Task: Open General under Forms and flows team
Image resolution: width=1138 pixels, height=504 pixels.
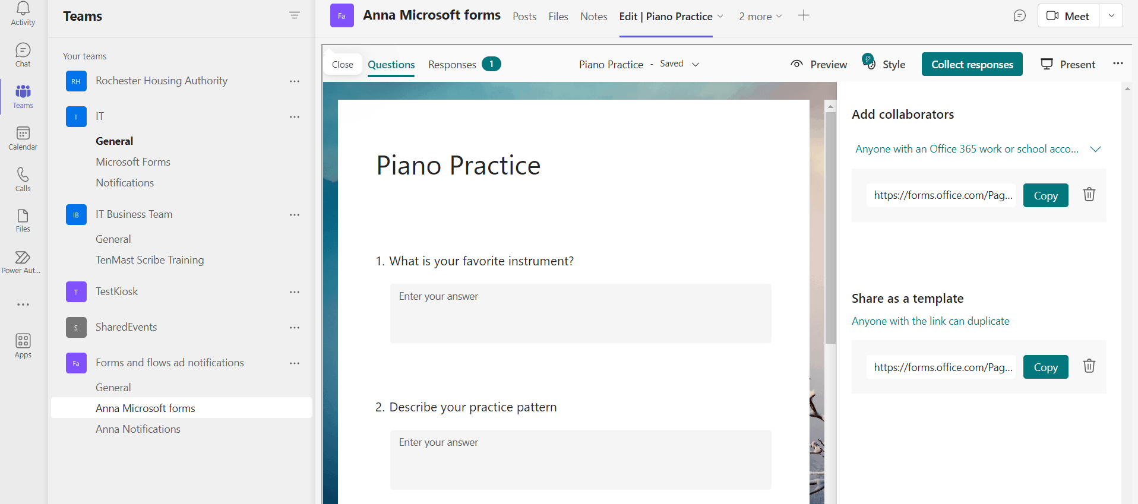Action: pyautogui.click(x=113, y=388)
